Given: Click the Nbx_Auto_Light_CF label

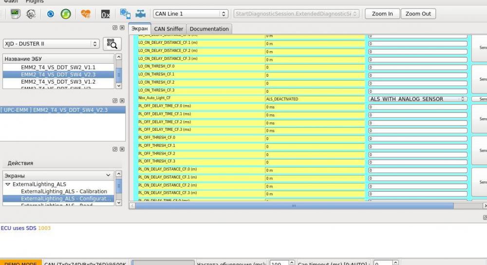Looking at the screenshot, I should (x=154, y=98).
